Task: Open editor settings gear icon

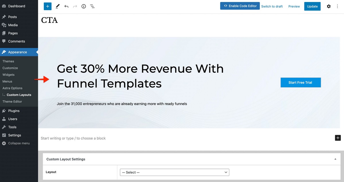Action: pos(329,6)
